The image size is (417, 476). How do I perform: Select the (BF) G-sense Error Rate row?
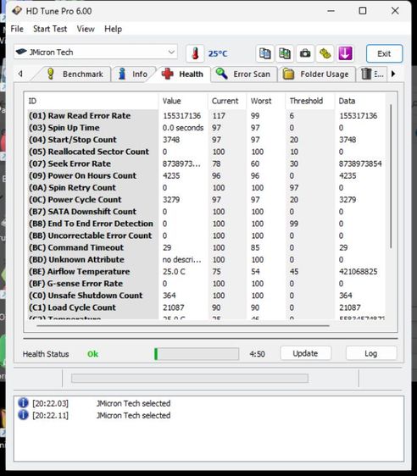pyautogui.click(x=207, y=284)
